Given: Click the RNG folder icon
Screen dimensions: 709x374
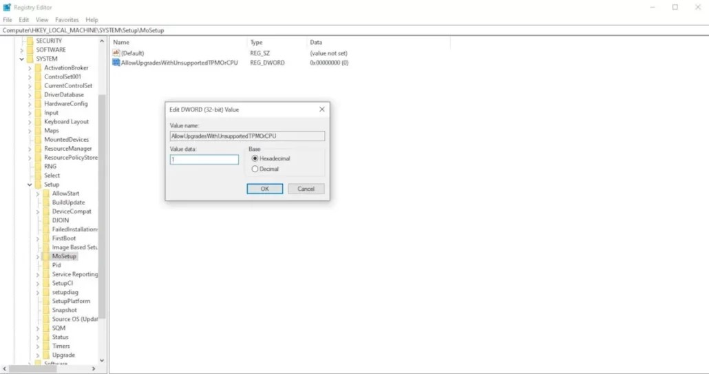Looking at the screenshot, I should (38, 167).
